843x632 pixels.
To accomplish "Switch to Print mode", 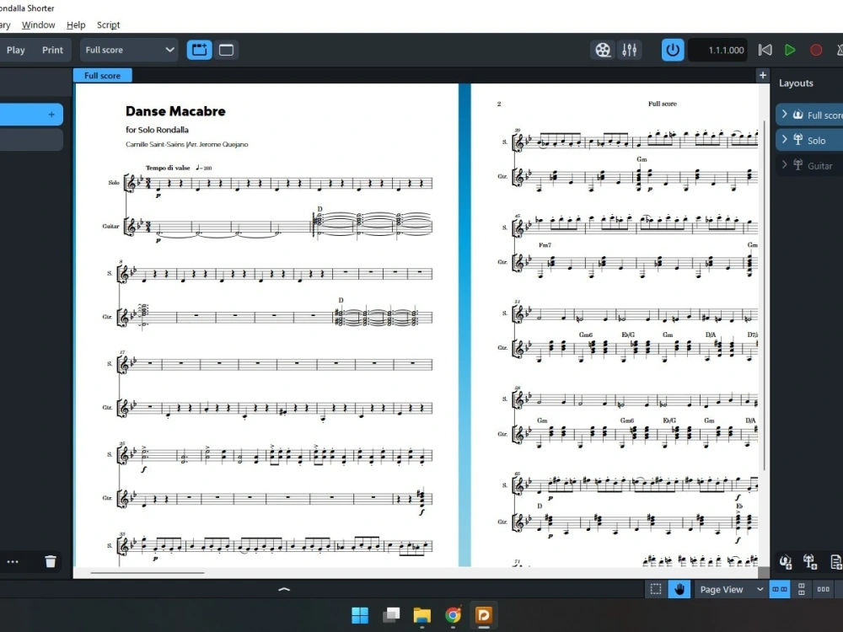I will [x=52, y=50].
